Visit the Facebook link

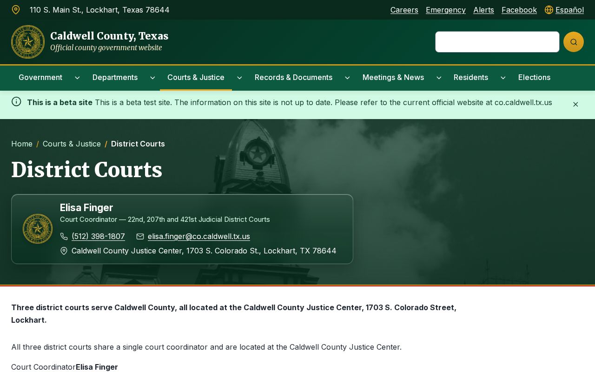[x=519, y=10]
